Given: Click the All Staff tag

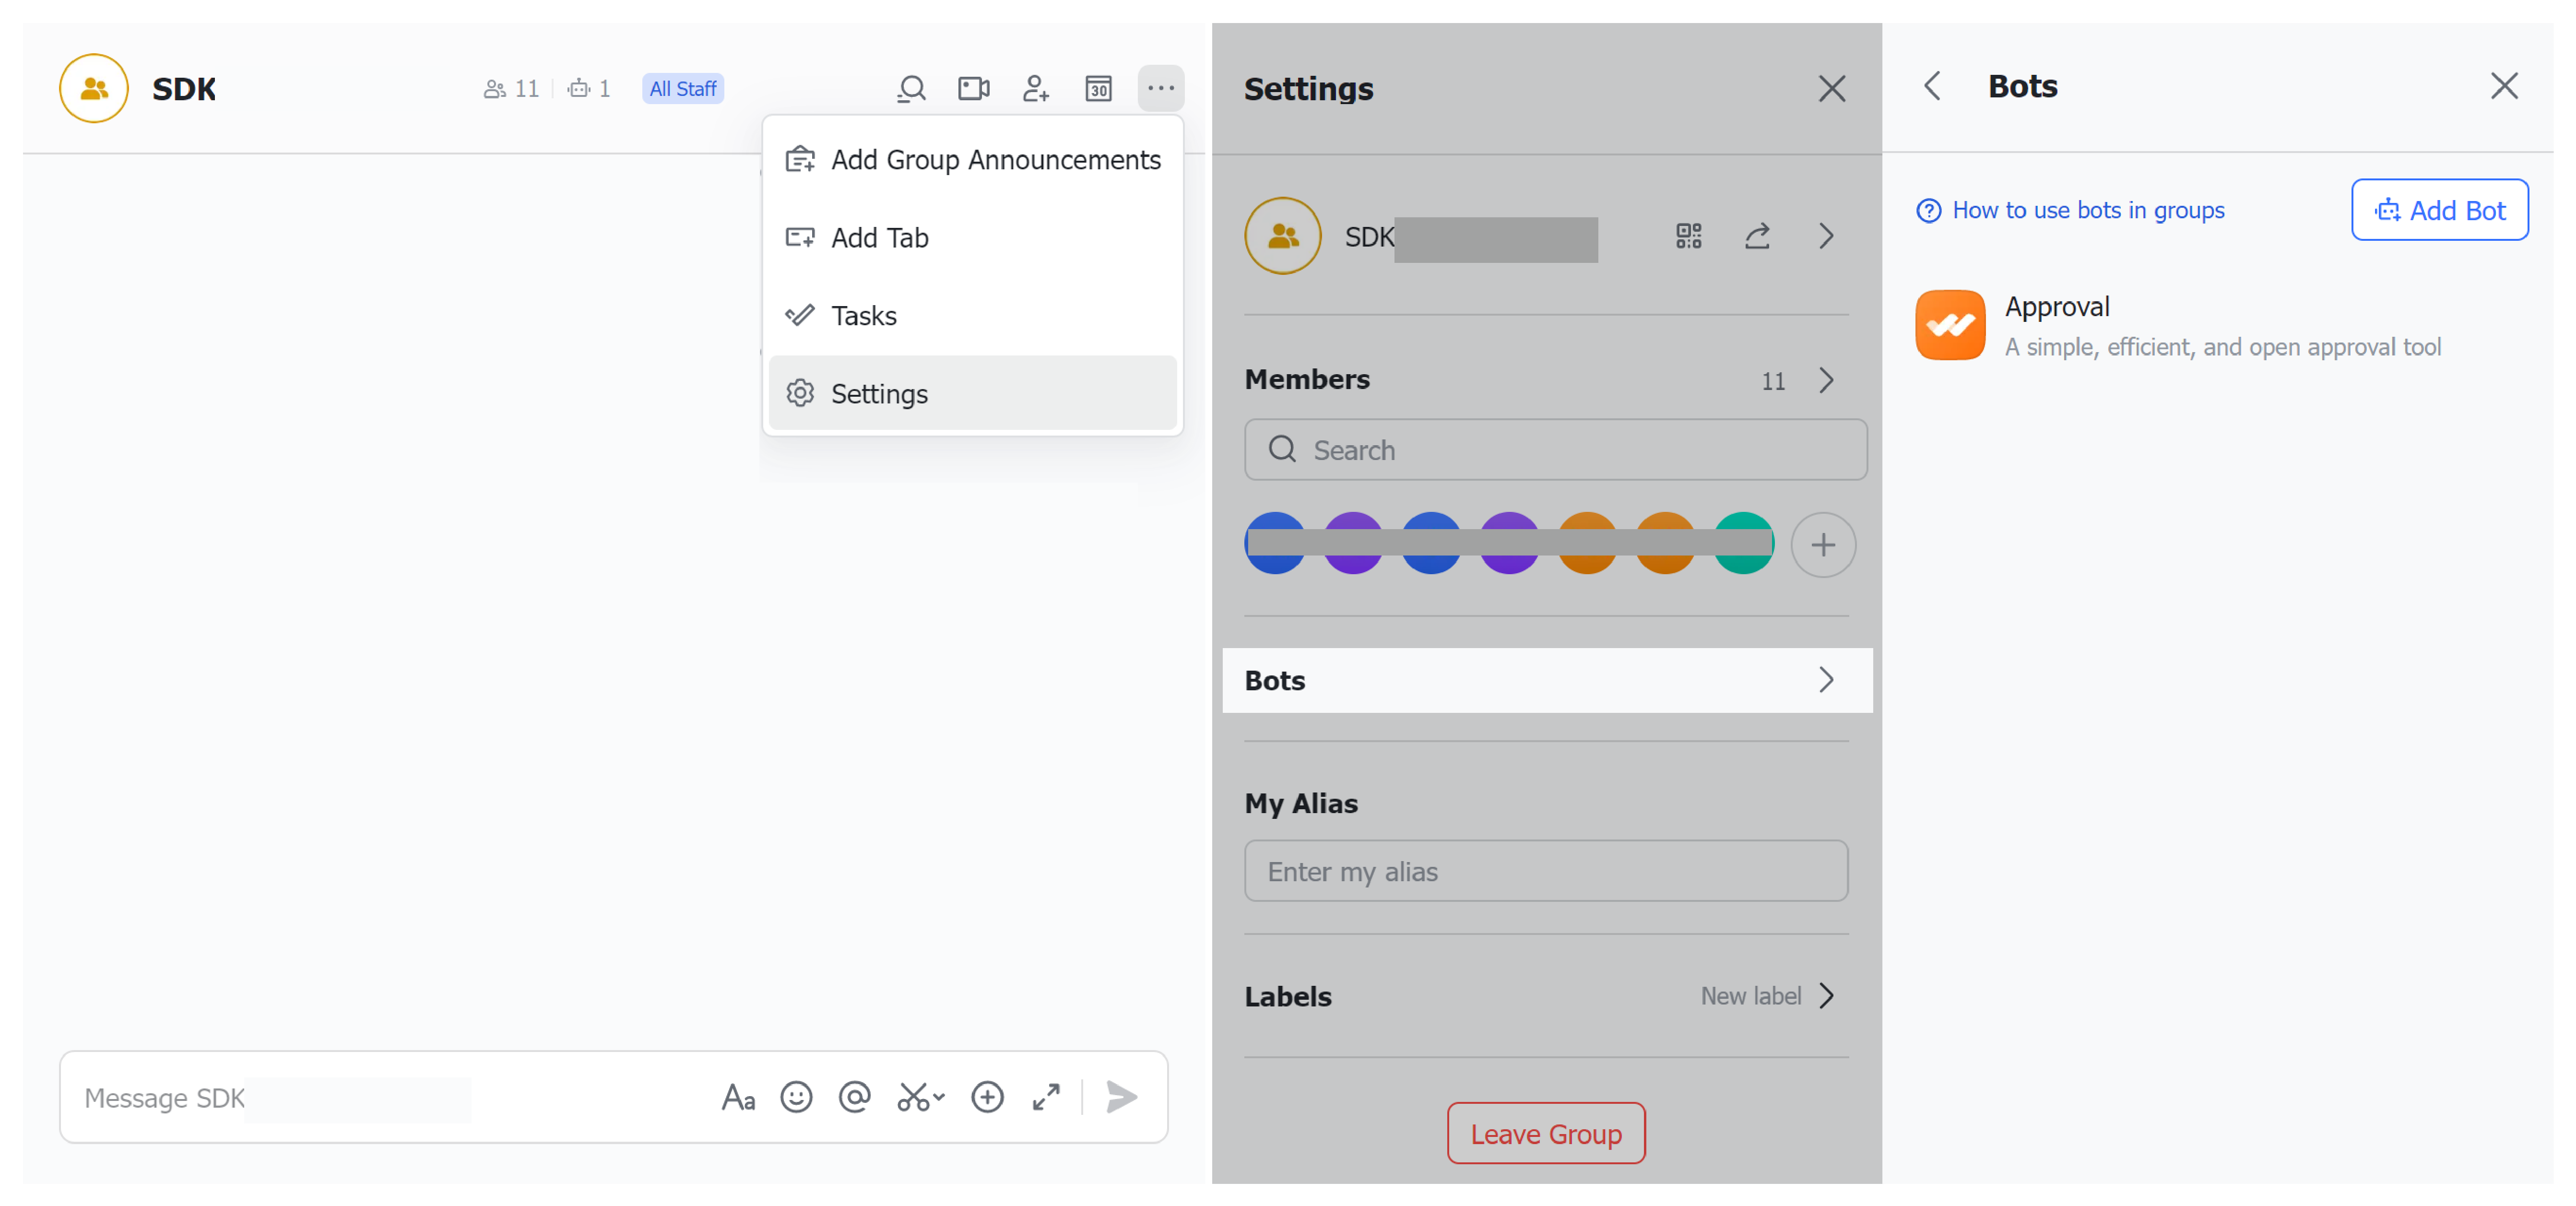Looking at the screenshot, I should (x=683, y=89).
